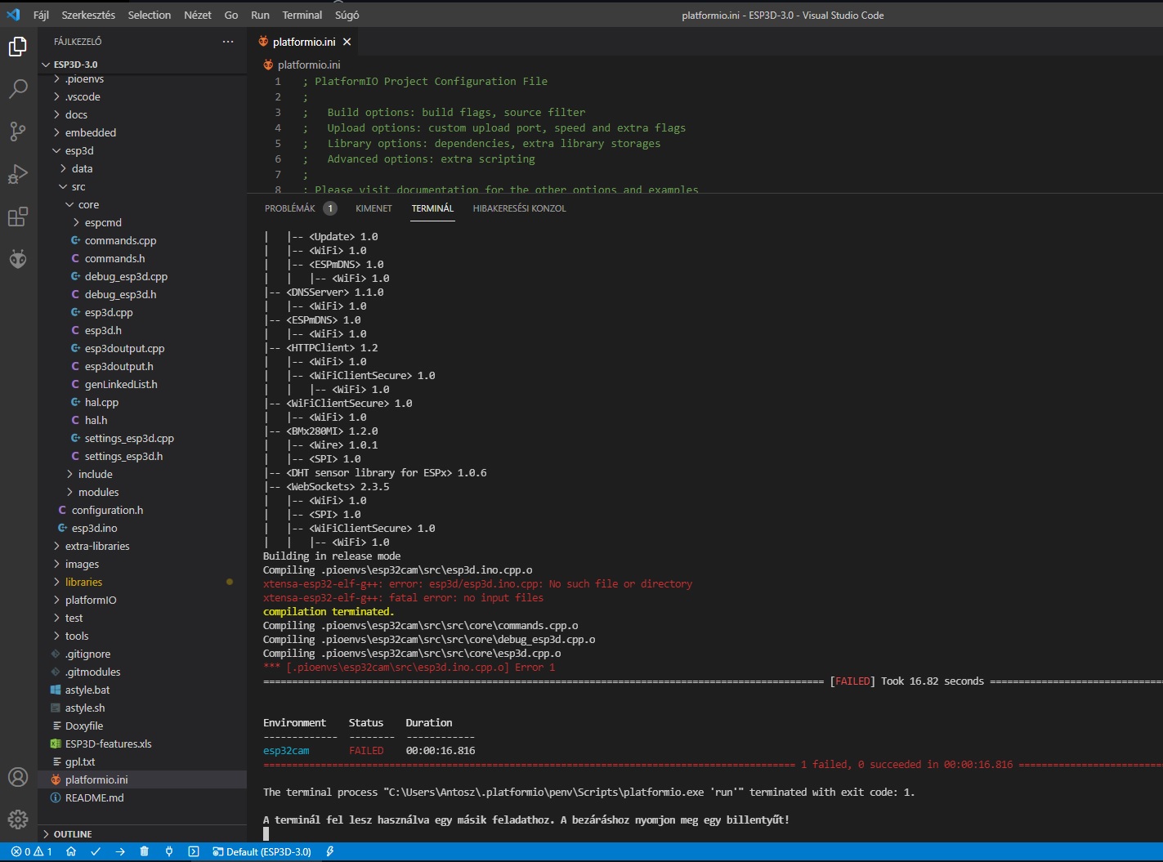
Task: Open the PlatformIO alien icon sidebar
Action: click(18, 259)
